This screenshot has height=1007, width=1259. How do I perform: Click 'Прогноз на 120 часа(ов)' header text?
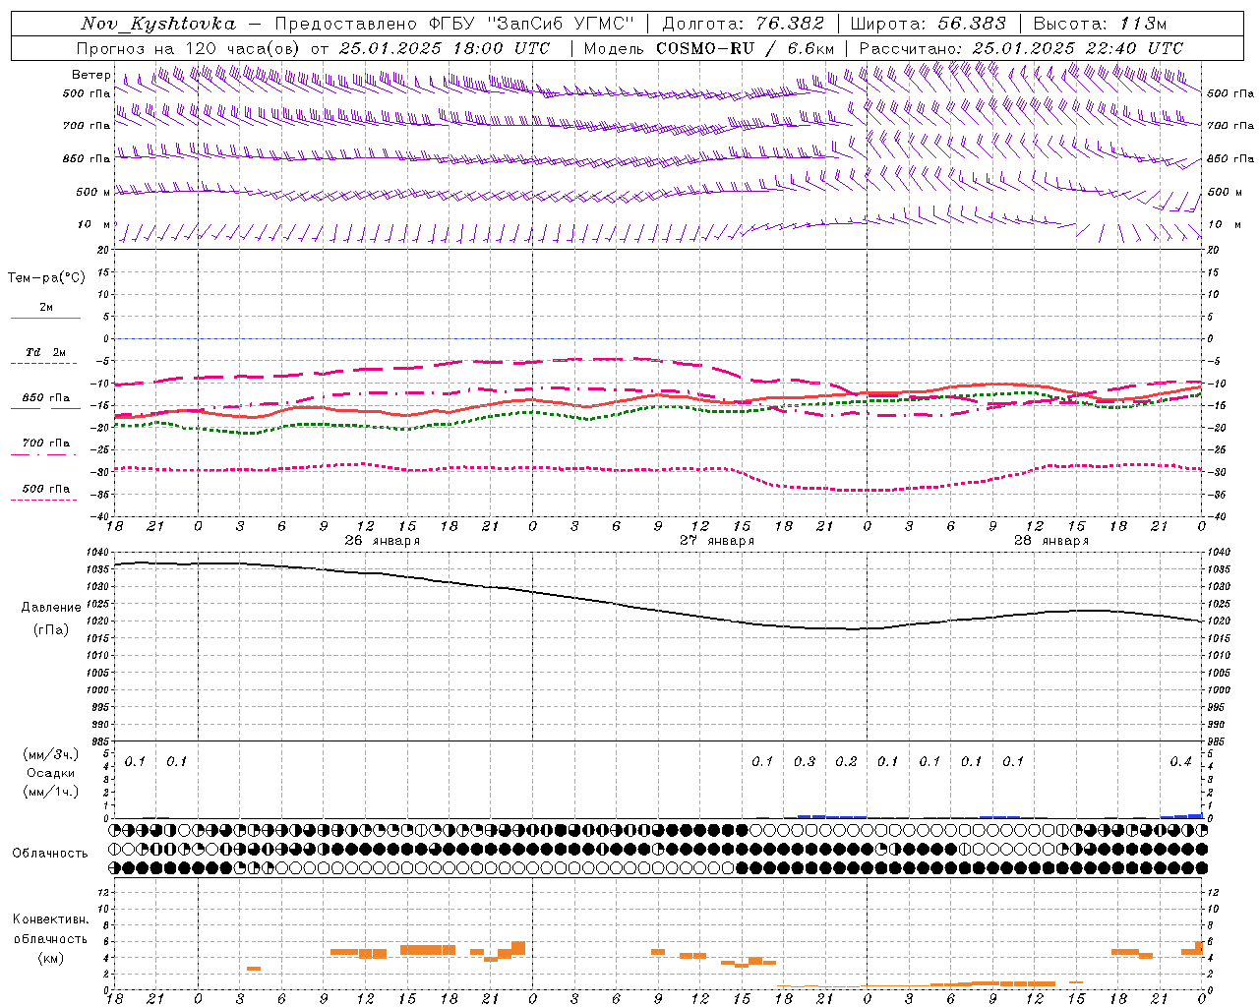(190, 48)
